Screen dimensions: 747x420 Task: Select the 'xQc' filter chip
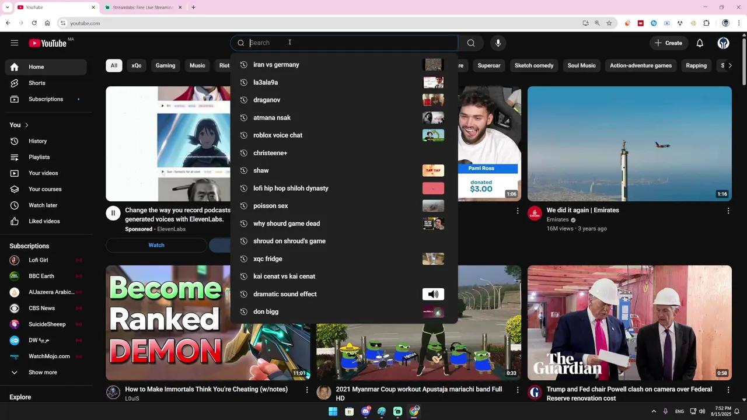click(x=137, y=65)
